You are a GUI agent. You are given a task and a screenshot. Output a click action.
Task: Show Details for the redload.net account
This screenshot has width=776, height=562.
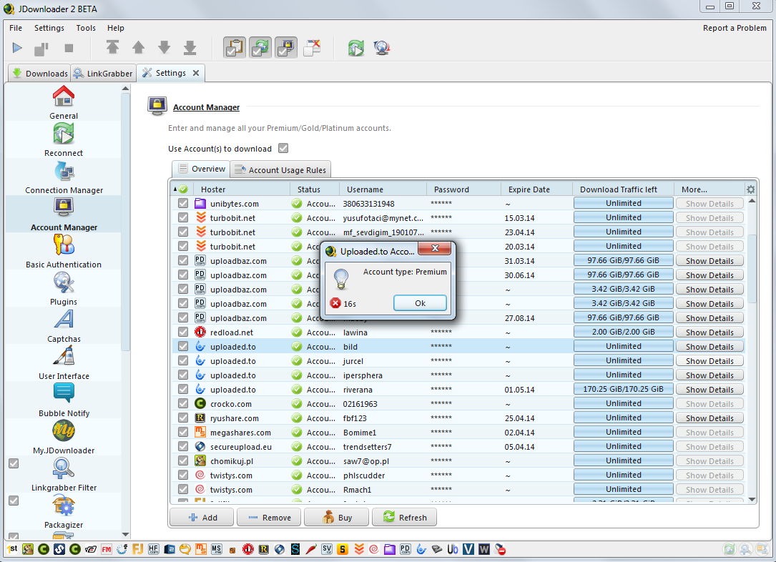pos(709,332)
